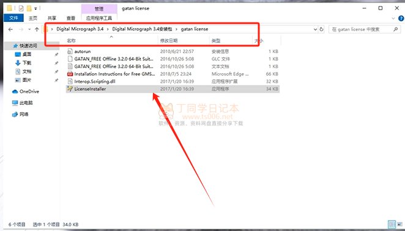Click the Forward navigation arrow
Image resolution: width=405 pixels, height=231 pixels.
(21, 29)
